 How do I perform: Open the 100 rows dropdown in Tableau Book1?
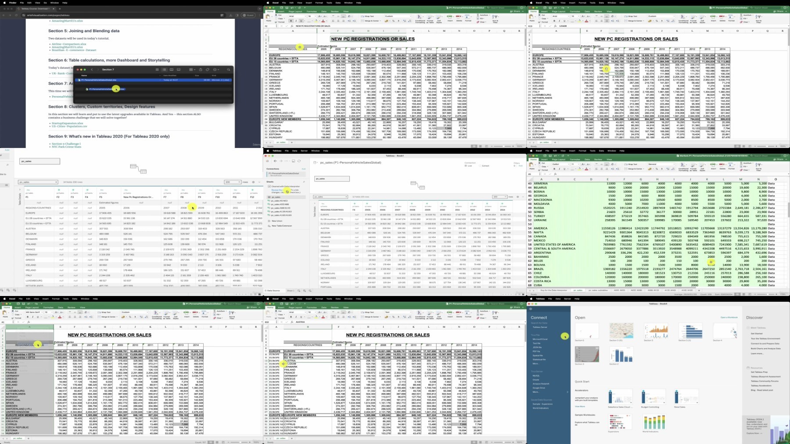click(x=500, y=197)
